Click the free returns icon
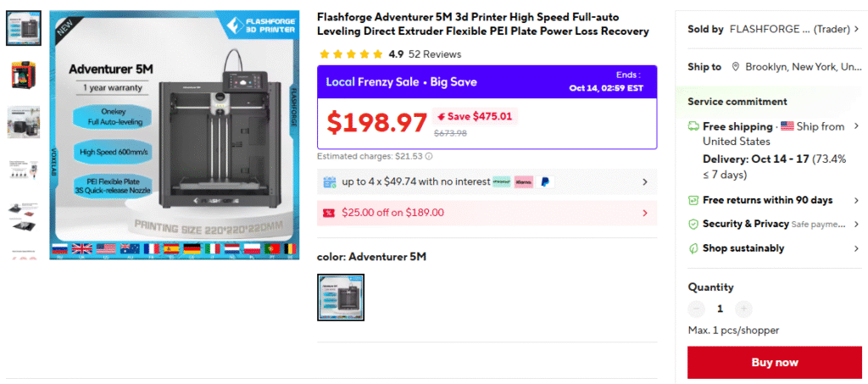868x384 pixels. 693,200
